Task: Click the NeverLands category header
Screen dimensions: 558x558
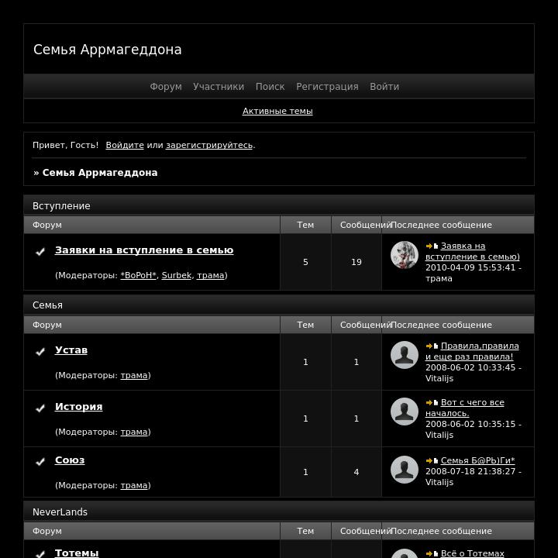Action: [279, 511]
